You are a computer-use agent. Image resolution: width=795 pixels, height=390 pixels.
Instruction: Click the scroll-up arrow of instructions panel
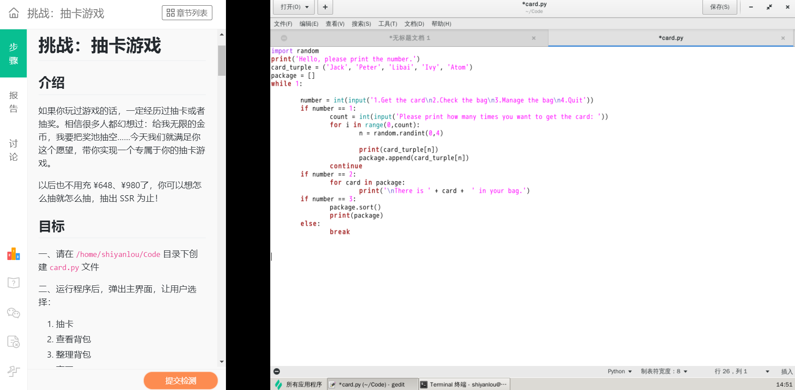222,34
